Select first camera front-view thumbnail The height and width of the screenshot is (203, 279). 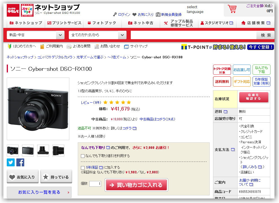(x=13, y=151)
